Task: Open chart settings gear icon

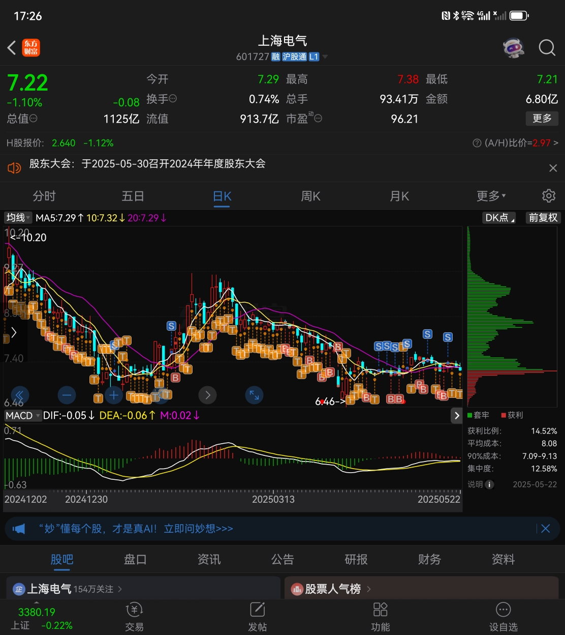Action: click(x=549, y=196)
